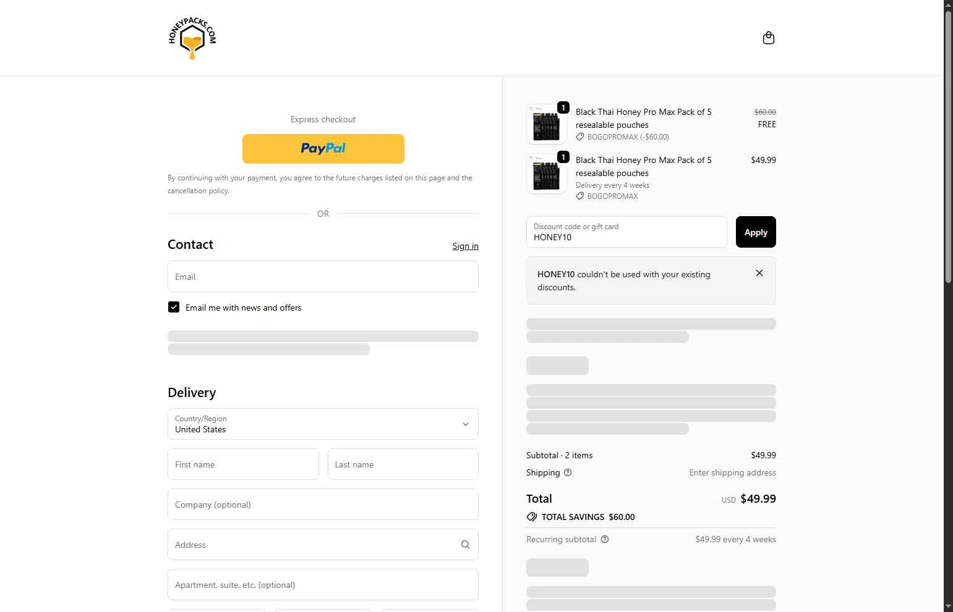
Task: Select the Discount code or gift card field
Action: pos(626,232)
